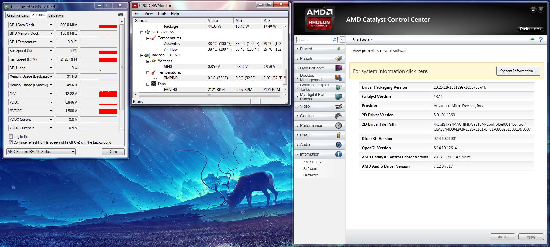Screen dimensions: 550x247
Task: Select Hardware under the Information section
Action: (x=311, y=175)
